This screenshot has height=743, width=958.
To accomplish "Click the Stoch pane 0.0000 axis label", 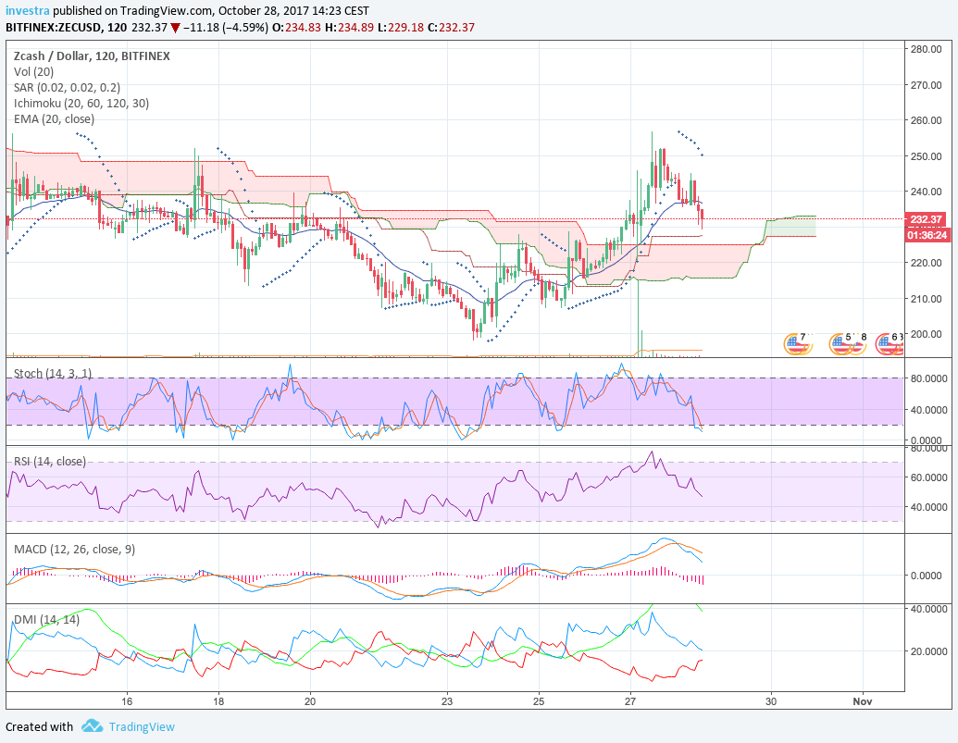I will coord(928,440).
